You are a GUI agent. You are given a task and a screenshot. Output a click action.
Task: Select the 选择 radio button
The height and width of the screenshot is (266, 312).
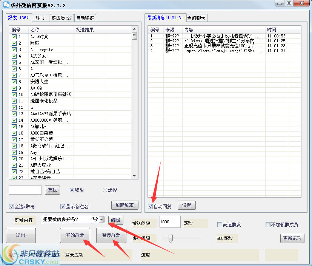coord(105,190)
